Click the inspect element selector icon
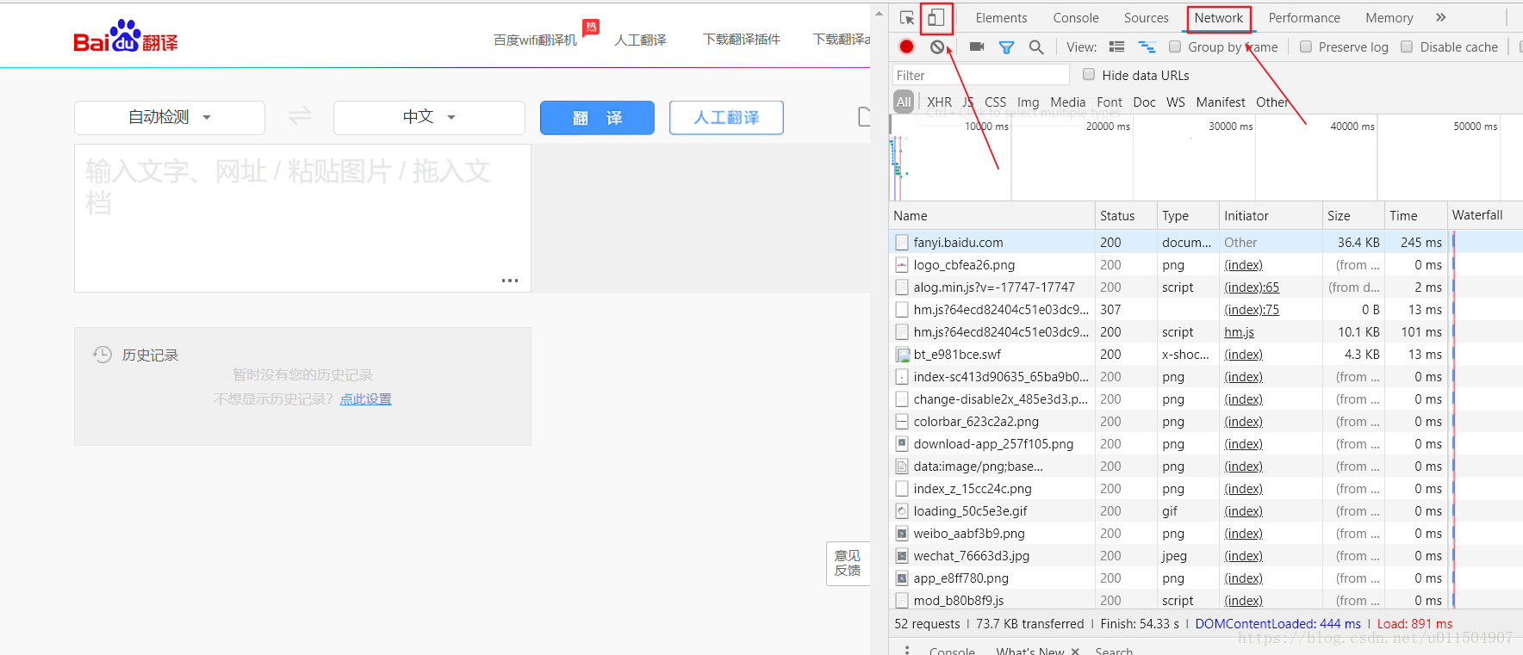The width and height of the screenshot is (1523, 655). point(906,18)
